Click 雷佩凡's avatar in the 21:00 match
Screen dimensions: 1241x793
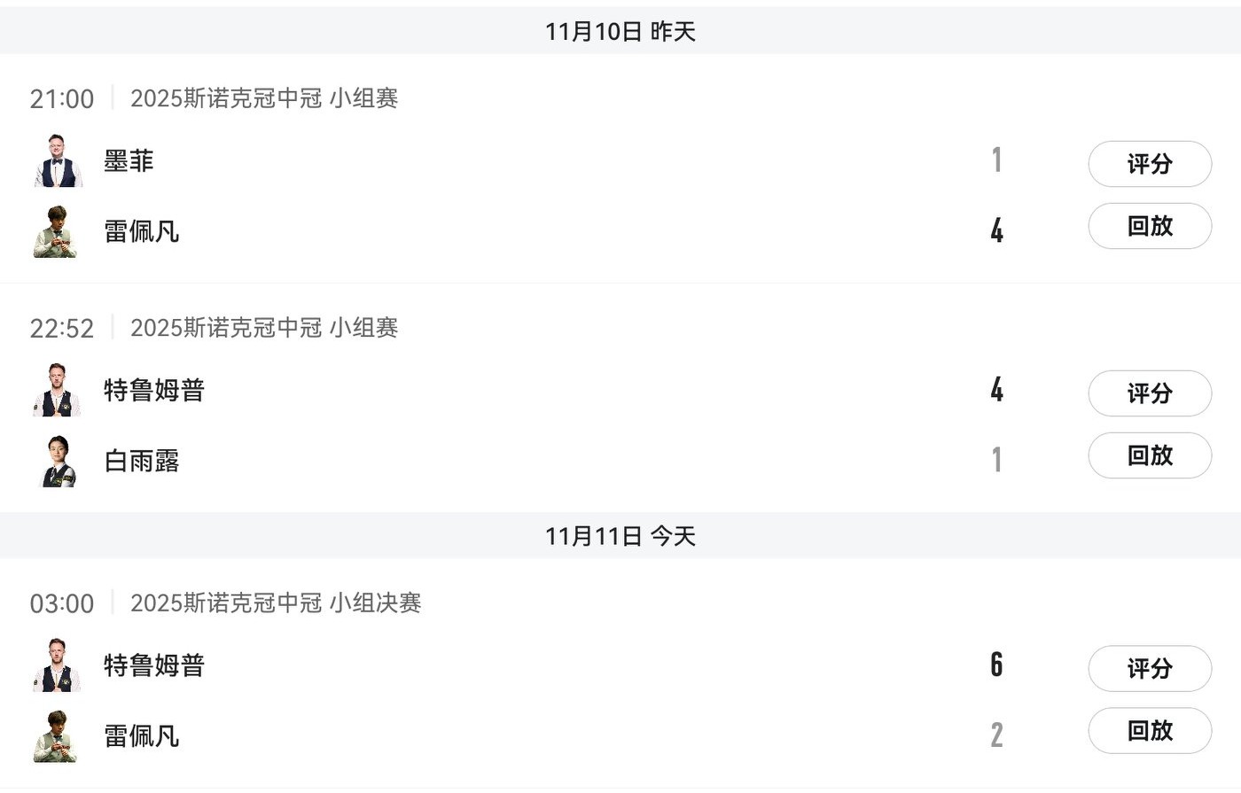coord(56,232)
